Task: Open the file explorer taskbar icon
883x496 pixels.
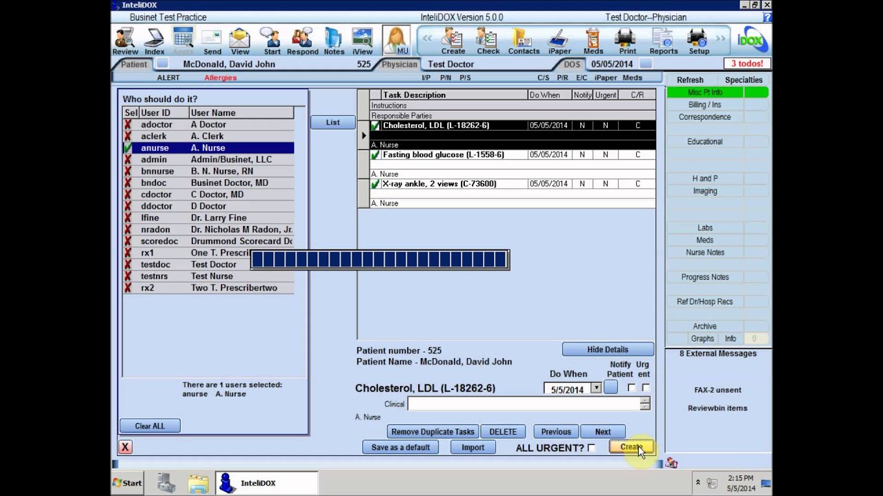Action: tap(198, 484)
